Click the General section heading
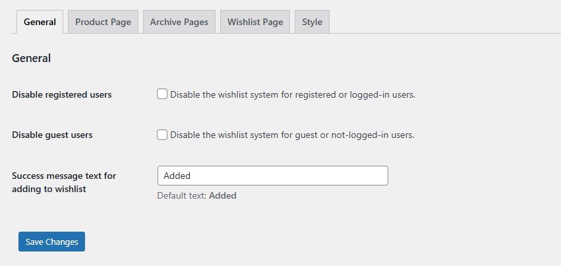The height and width of the screenshot is (266, 561). click(32, 58)
